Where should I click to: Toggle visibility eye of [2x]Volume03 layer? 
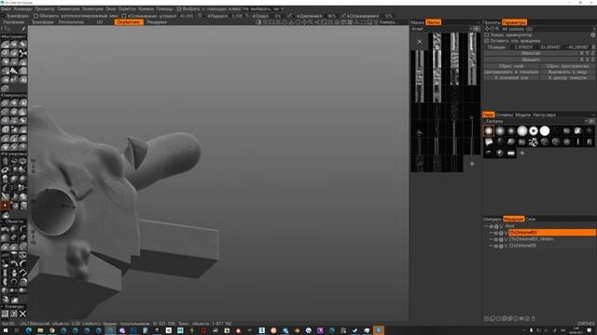coord(496,233)
